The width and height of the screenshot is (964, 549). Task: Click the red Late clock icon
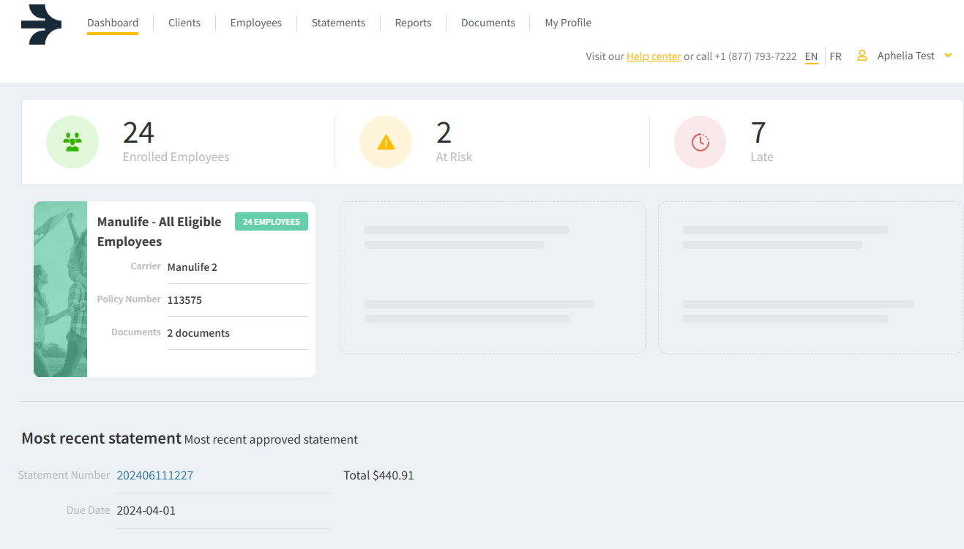(700, 142)
